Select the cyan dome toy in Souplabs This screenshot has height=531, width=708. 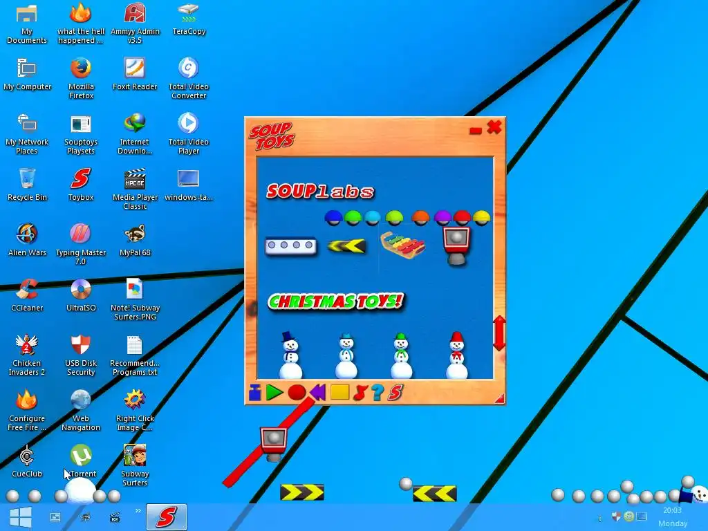click(x=372, y=218)
